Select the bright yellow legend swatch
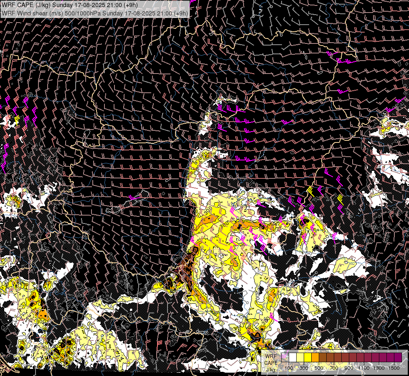 pos(308,357)
